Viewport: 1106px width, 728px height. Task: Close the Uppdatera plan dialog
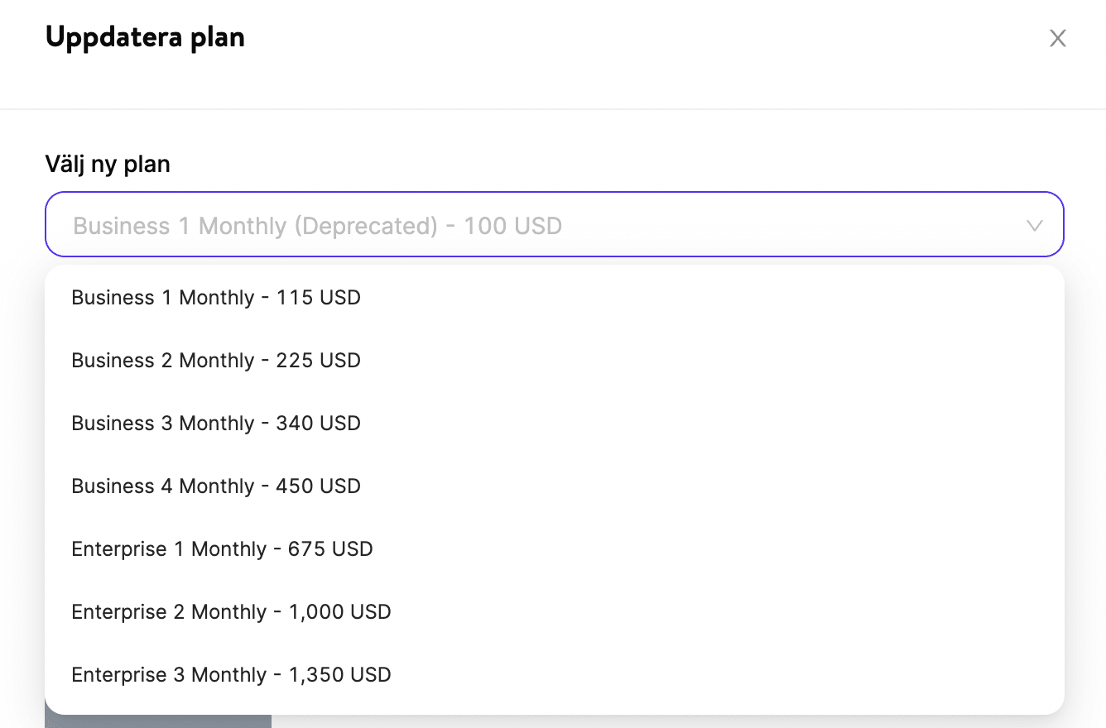click(1057, 38)
